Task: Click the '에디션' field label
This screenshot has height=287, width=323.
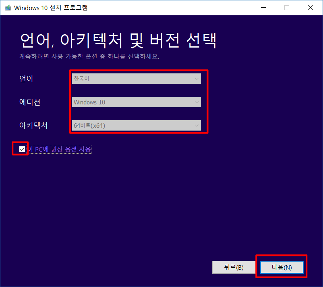Action: tap(30, 102)
